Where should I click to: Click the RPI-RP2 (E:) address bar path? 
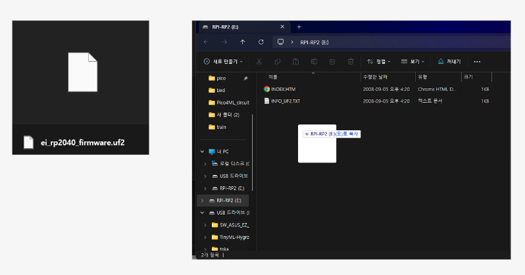[x=314, y=42]
